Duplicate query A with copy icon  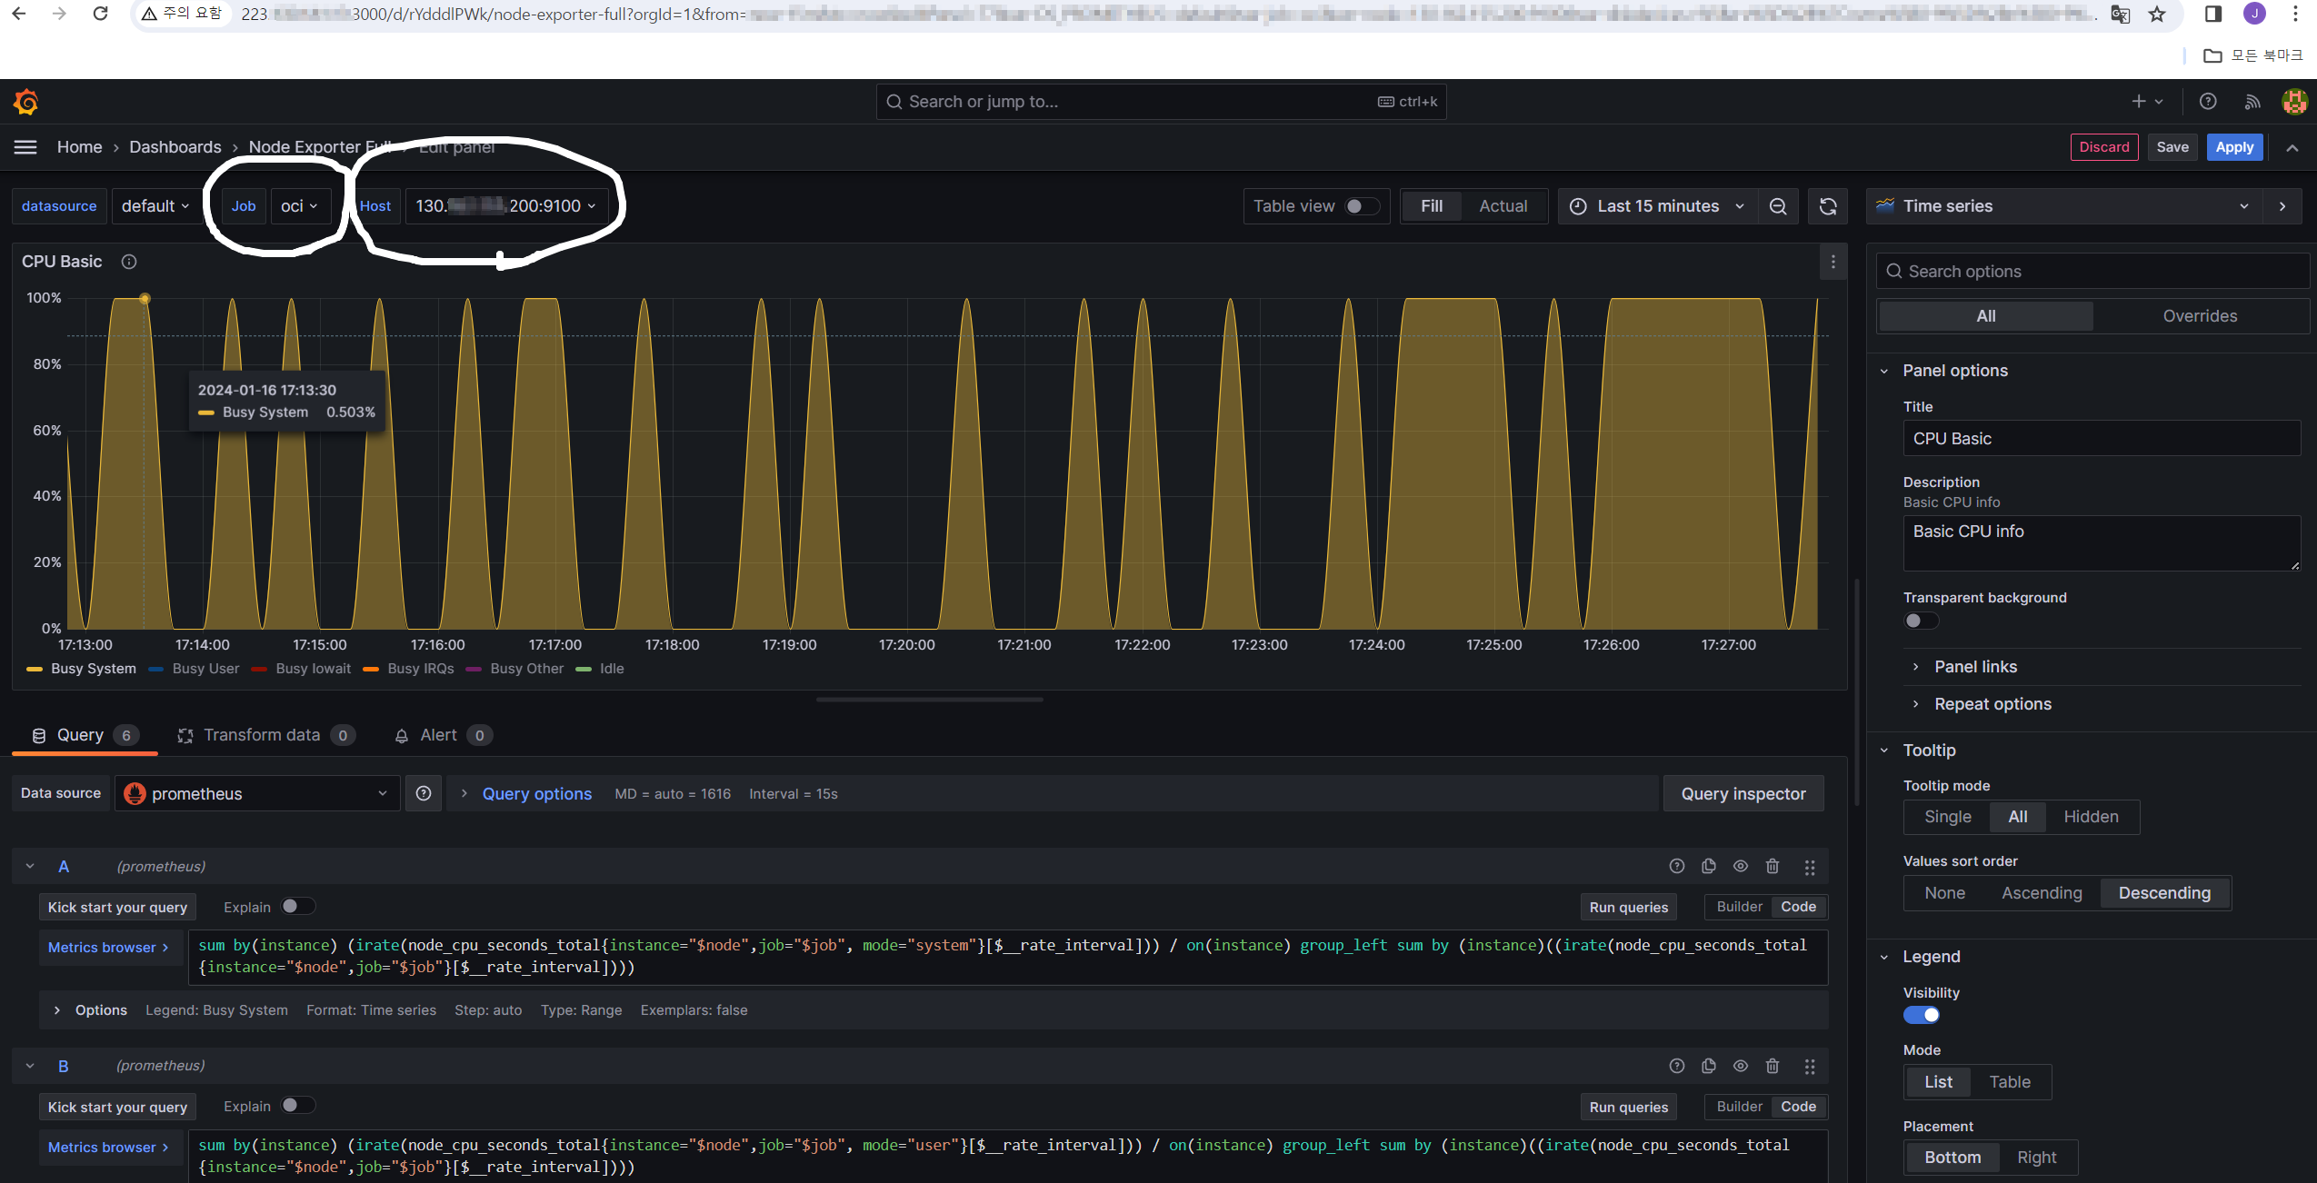point(1708,866)
